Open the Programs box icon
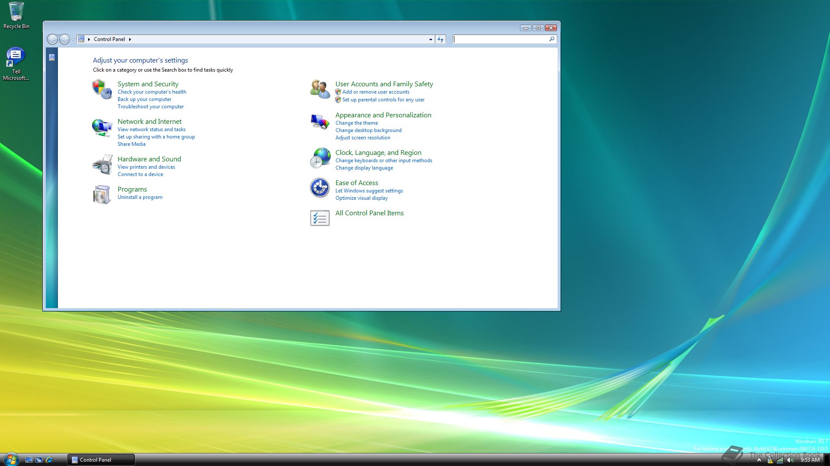 tap(102, 195)
